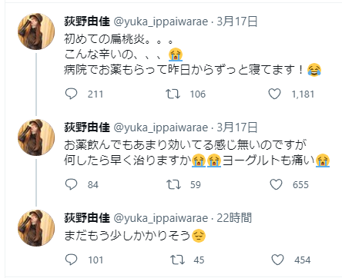Reply to the 22時間 tweet
The width and height of the screenshot is (342, 278).
[71, 260]
